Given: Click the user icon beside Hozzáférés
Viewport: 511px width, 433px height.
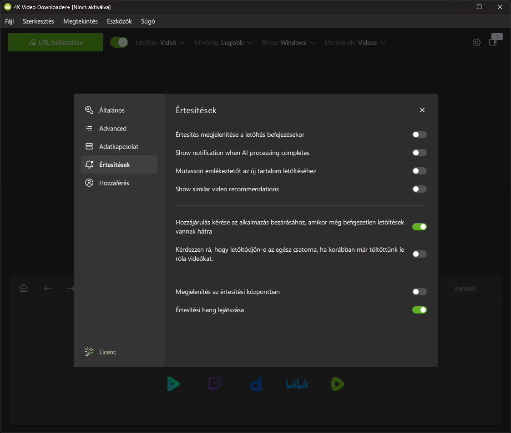Looking at the screenshot, I should point(89,183).
